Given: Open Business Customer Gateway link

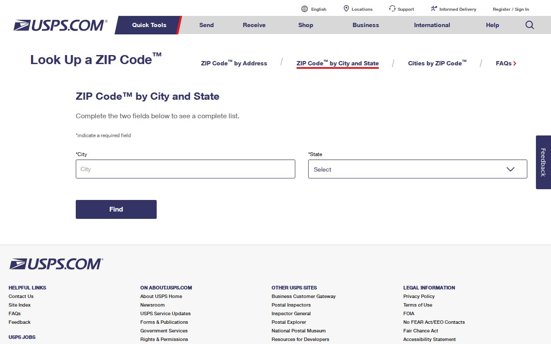Looking at the screenshot, I should [303, 296].
